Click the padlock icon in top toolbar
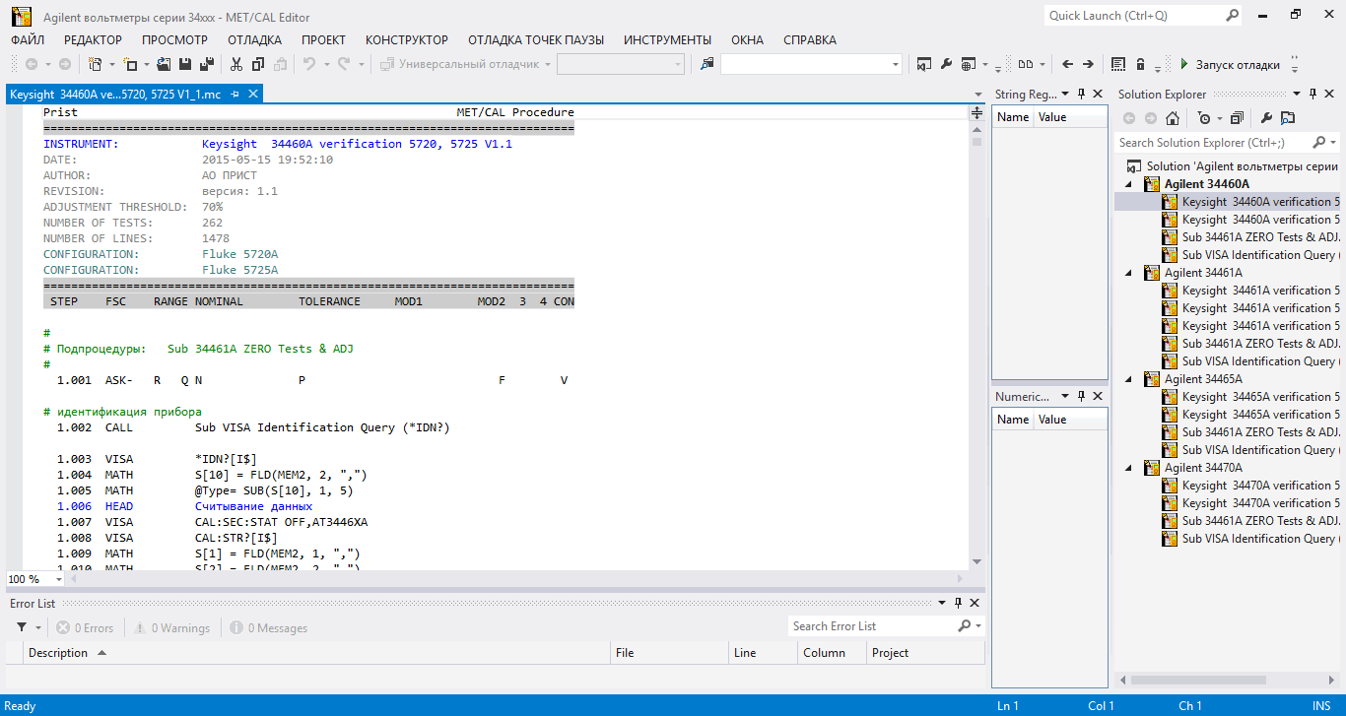1346x716 pixels. click(1140, 64)
